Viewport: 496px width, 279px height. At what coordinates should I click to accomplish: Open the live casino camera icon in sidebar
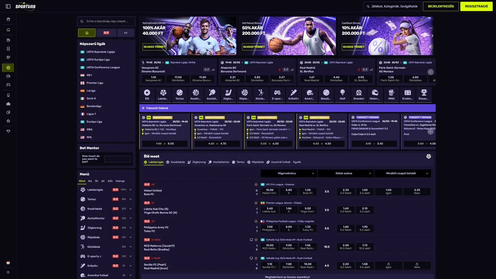point(8,76)
